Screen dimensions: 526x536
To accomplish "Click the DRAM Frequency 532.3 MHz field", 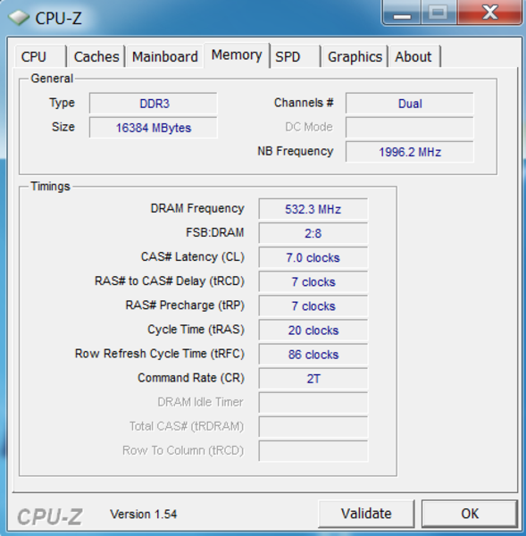I will [313, 209].
